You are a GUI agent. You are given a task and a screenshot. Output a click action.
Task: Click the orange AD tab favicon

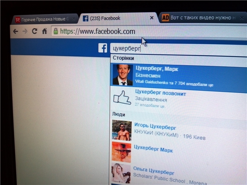(165, 18)
